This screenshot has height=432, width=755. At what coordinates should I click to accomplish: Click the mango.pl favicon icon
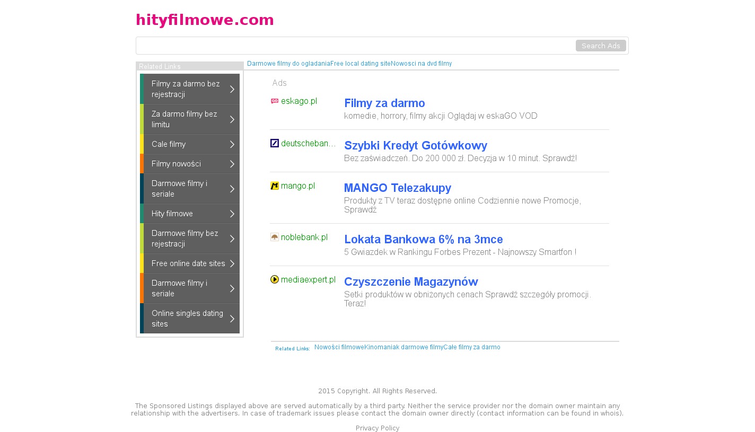coord(275,186)
